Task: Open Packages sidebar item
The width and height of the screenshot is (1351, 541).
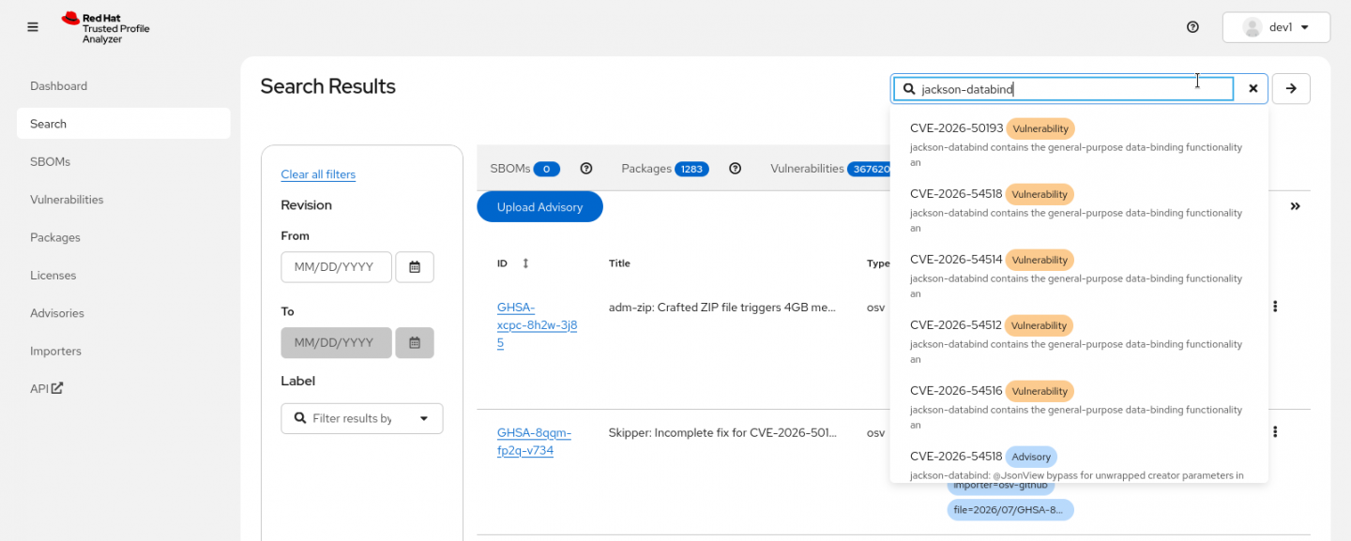Action: [55, 238]
